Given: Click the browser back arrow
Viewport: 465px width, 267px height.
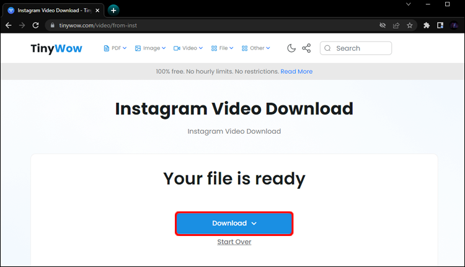Looking at the screenshot, I should (x=8, y=25).
